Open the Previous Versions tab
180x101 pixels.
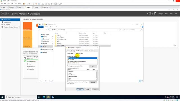84,51
